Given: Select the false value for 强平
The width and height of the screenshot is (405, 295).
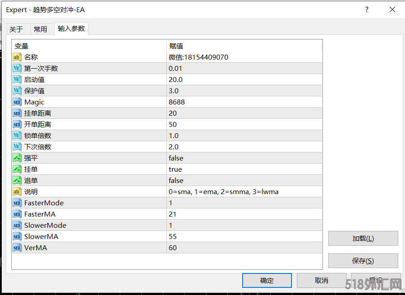Looking at the screenshot, I should pos(176,158).
